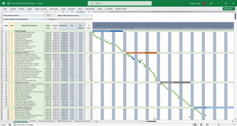Screen dimensions: 237x126
Task: Click the vertical scrollbar thumb
Action: pos(235,16)
